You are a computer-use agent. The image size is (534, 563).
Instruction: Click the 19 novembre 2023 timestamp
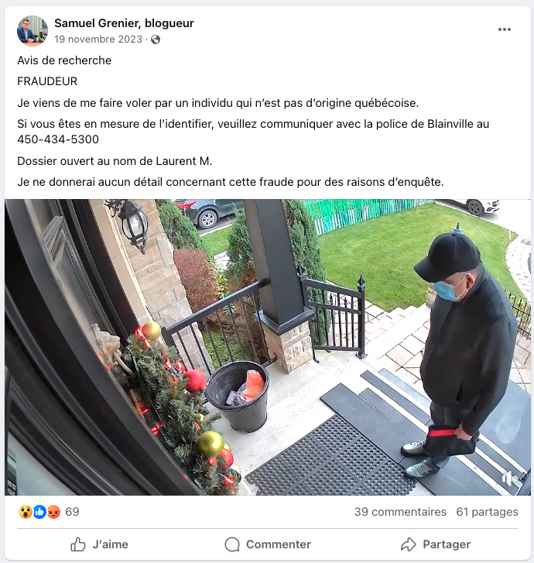98,39
